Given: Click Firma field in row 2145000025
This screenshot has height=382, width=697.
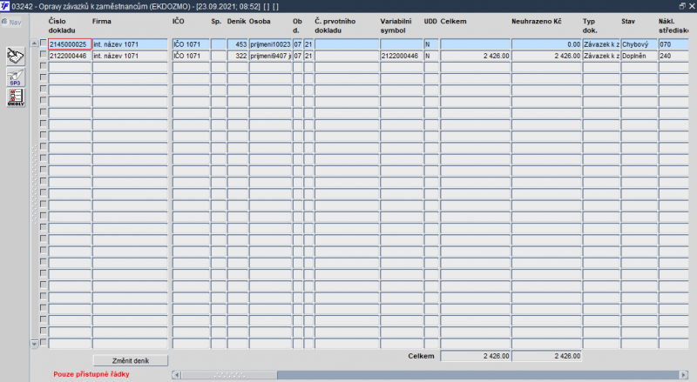Looking at the screenshot, I should (x=130, y=44).
